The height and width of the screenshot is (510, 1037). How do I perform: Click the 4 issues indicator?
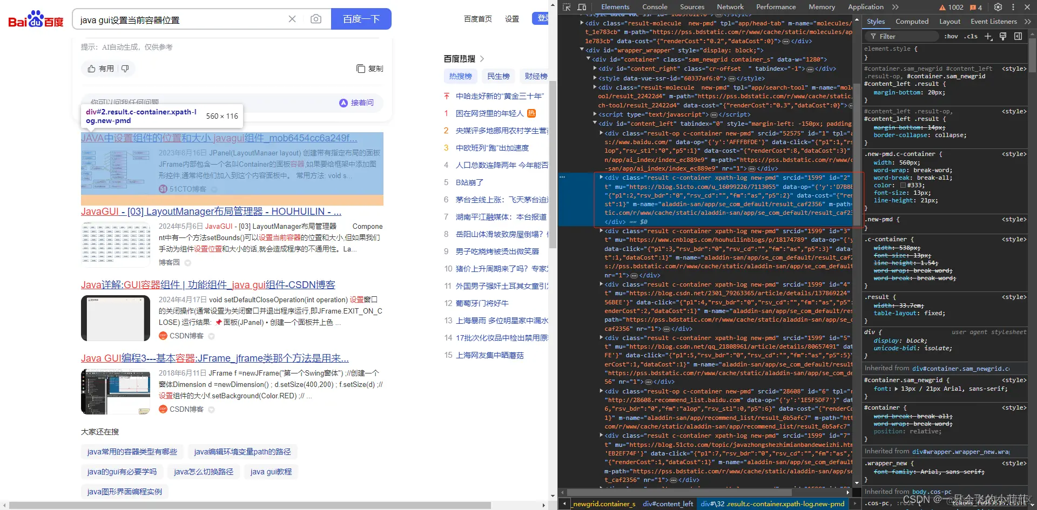coord(977,8)
